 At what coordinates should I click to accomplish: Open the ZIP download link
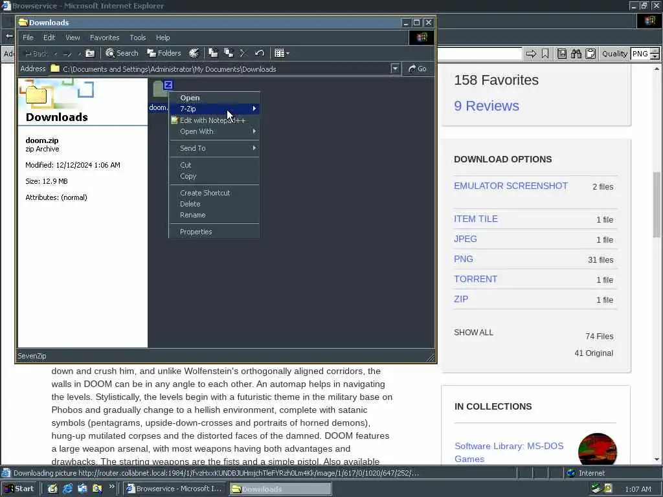click(x=461, y=299)
